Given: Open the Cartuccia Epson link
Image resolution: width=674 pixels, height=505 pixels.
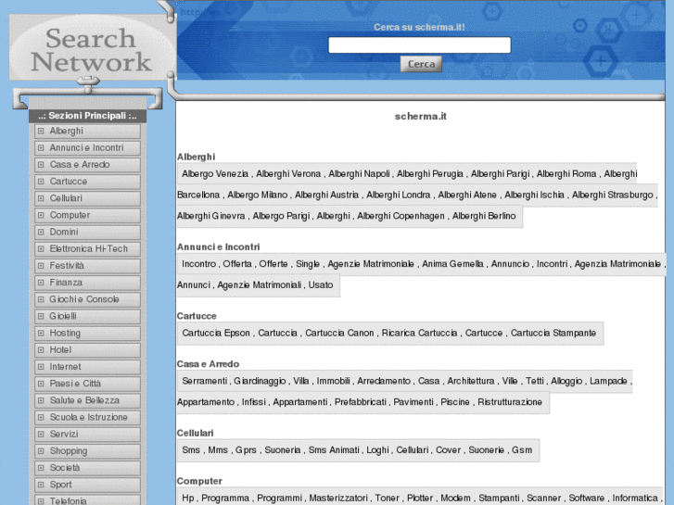Looking at the screenshot, I should tap(216, 333).
